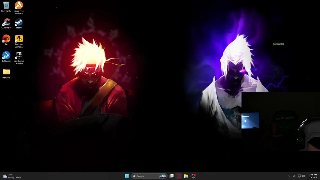Open Task View on the taskbar
This screenshot has height=180, width=320.
(171, 176)
